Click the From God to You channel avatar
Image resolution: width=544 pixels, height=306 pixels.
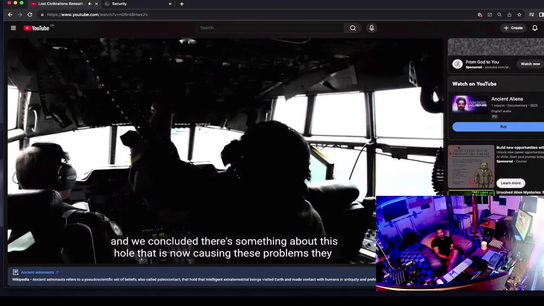[457, 64]
